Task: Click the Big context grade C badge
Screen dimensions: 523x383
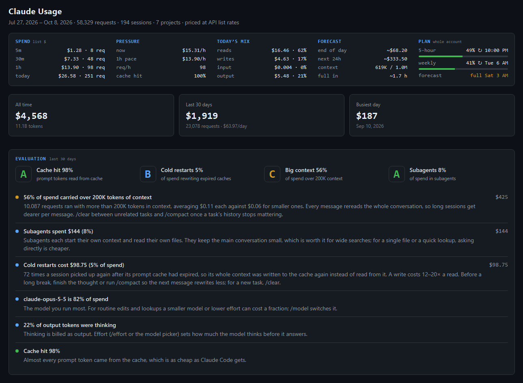Action: (272, 174)
